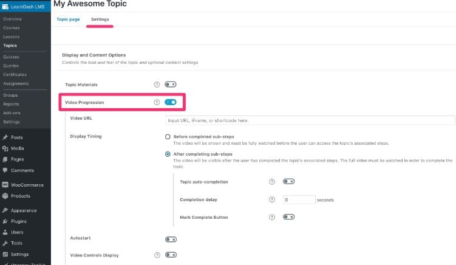Click the Autostart label
456x265 pixels.
point(80,238)
